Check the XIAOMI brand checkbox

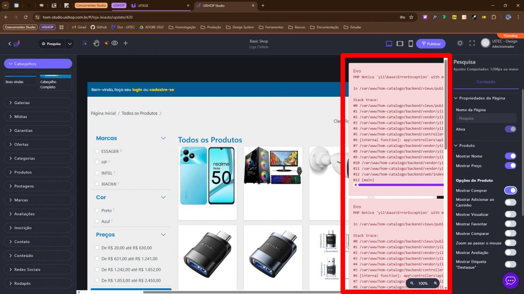[x=97, y=184]
